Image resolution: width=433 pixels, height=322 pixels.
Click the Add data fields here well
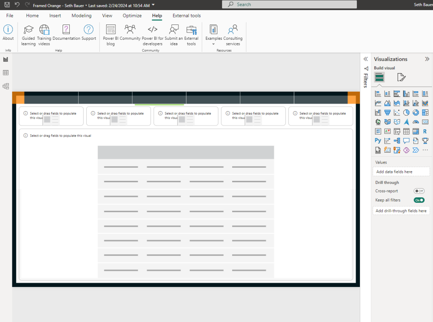tap(401, 172)
